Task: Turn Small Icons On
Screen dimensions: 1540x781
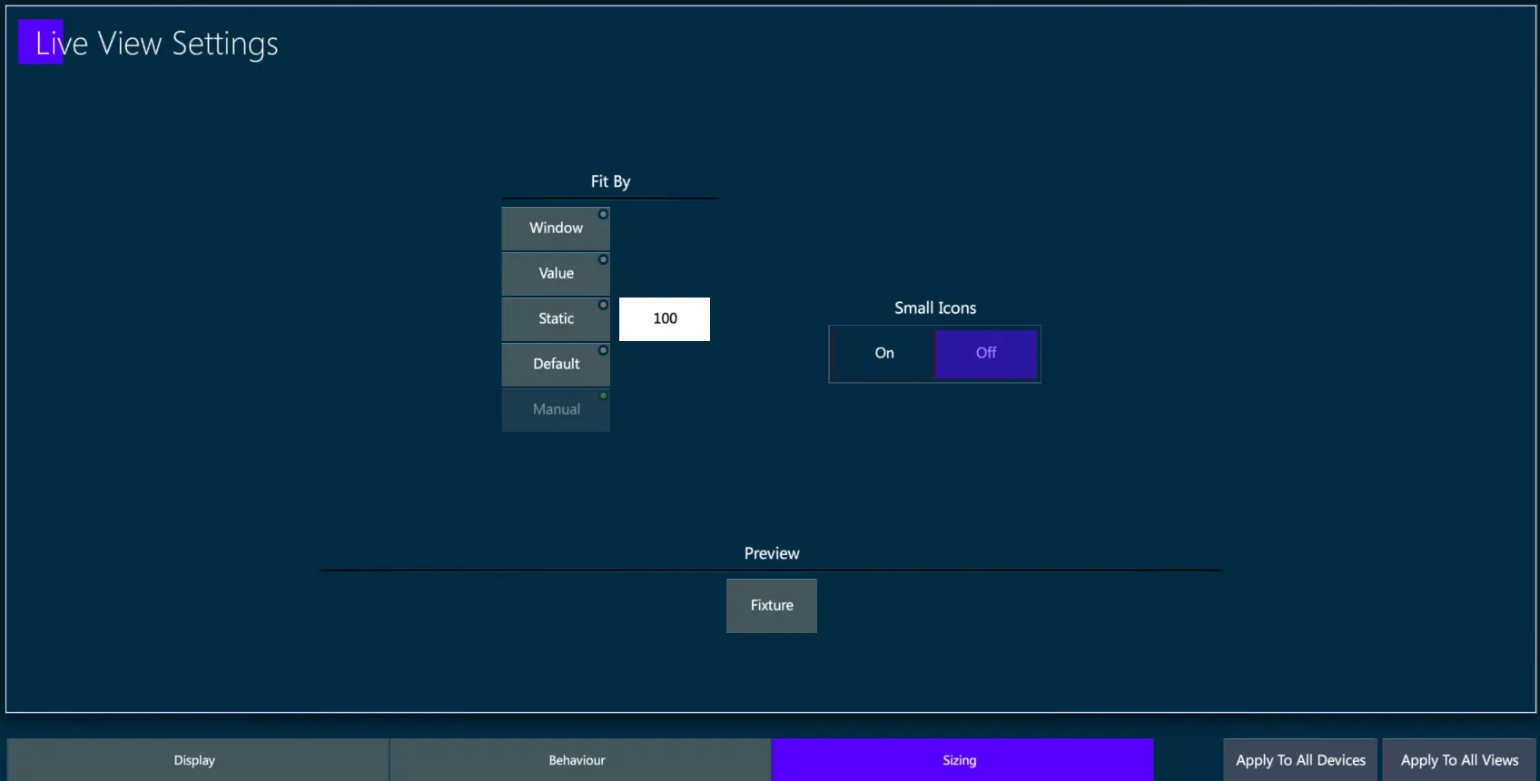Action: pyautogui.click(x=884, y=354)
